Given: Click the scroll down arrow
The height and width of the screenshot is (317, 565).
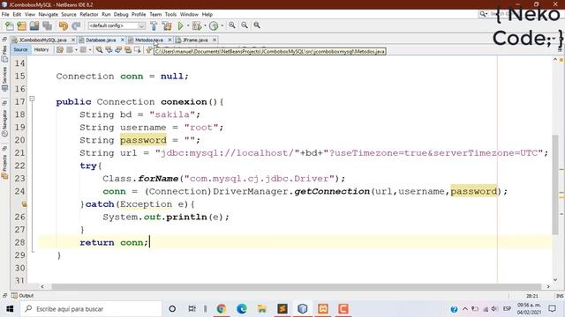Looking at the screenshot, I should click(x=555, y=280).
